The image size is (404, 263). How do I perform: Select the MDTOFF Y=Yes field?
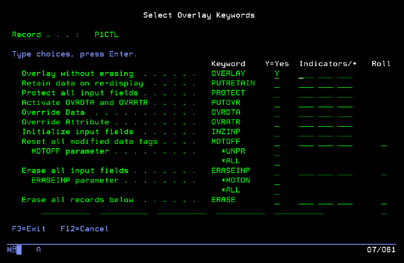pyautogui.click(x=277, y=142)
